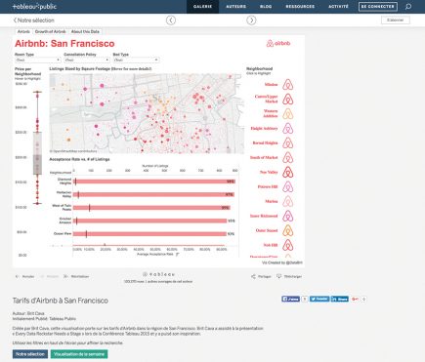Click the Google+ share button
The height and width of the screenshot is (362, 425).
click(356, 299)
